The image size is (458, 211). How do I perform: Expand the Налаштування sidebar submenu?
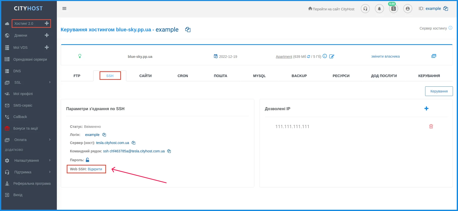pos(50,160)
